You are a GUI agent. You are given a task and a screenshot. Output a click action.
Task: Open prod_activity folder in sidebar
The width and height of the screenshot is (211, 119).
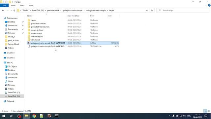13,40
